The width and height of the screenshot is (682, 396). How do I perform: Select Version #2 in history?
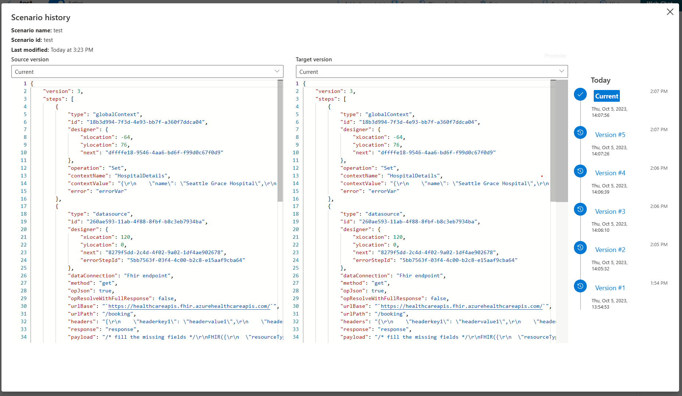point(610,250)
